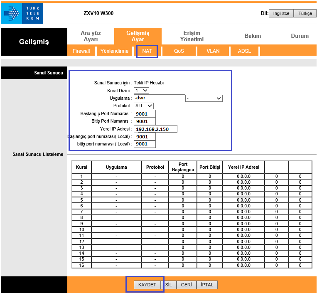Open the Gelişmiş Ayar tab
The width and height of the screenshot is (317, 293).
coord(138,36)
